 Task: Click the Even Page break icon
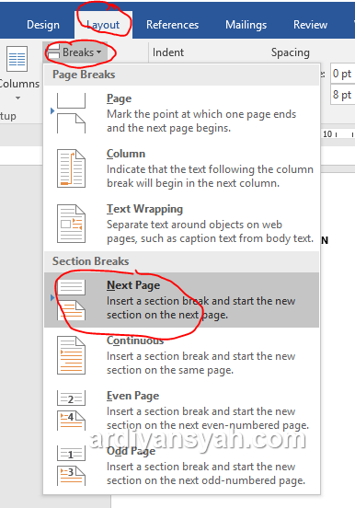pos(71,410)
